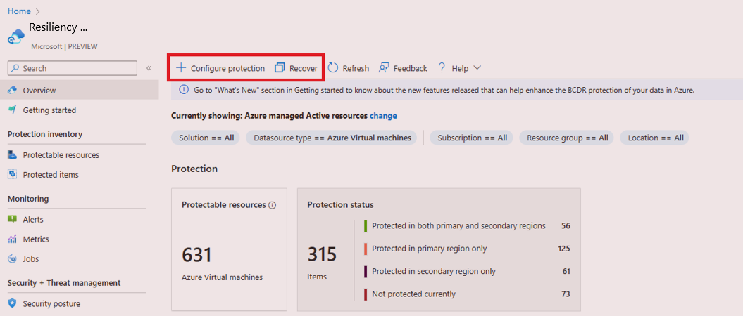Click the Protected items icon

[x=13, y=175]
